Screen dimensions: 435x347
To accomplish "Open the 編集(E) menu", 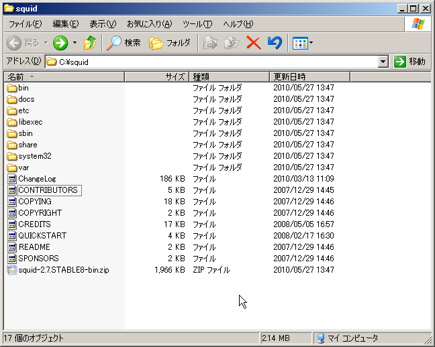I will pyautogui.click(x=66, y=24).
